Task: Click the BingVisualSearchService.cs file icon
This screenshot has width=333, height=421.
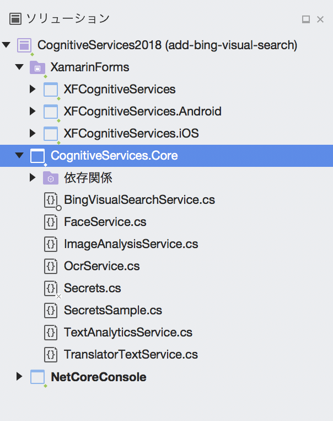Action: (x=51, y=200)
